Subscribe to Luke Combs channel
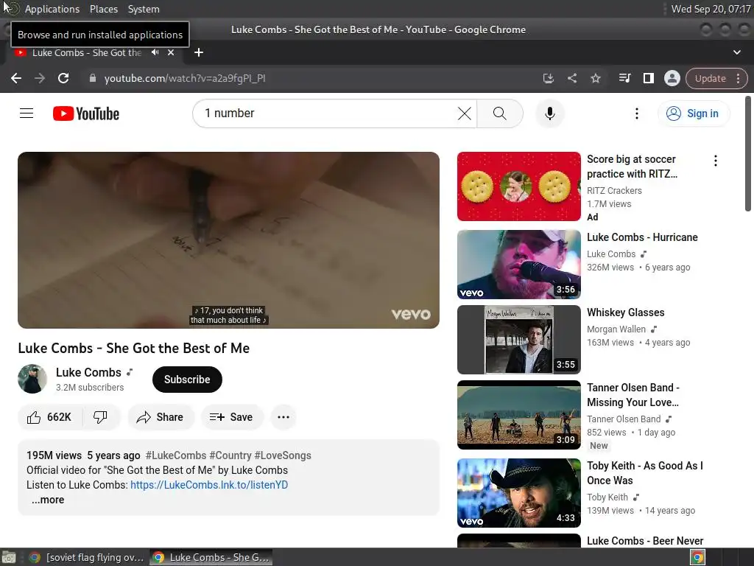 pyautogui.click(x=187, y=380)
